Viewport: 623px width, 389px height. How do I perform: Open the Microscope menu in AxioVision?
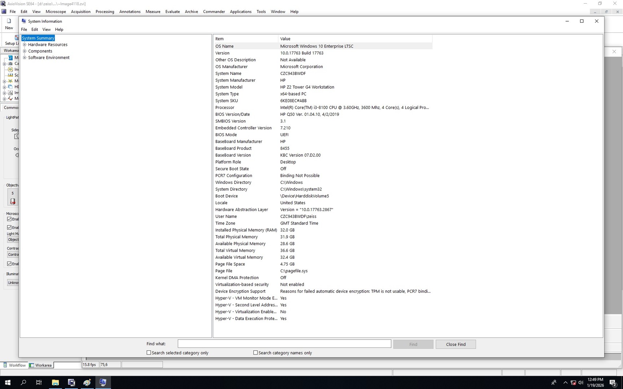click(56, 12)
